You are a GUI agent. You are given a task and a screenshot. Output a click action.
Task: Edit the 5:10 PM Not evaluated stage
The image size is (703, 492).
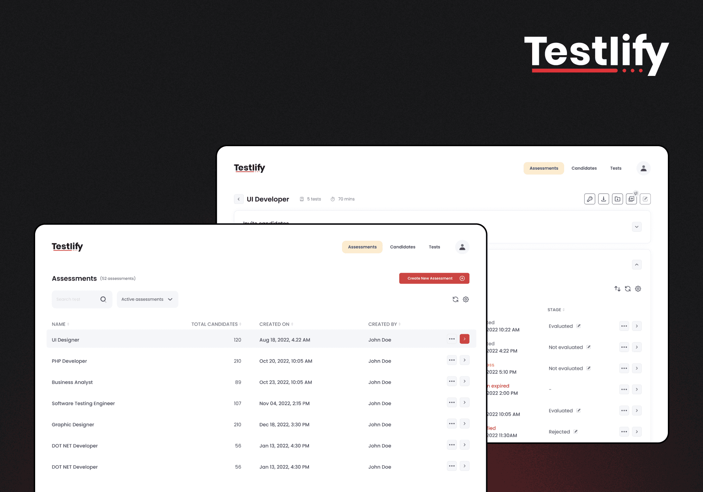pyautogui.click(x=588, y=368)
